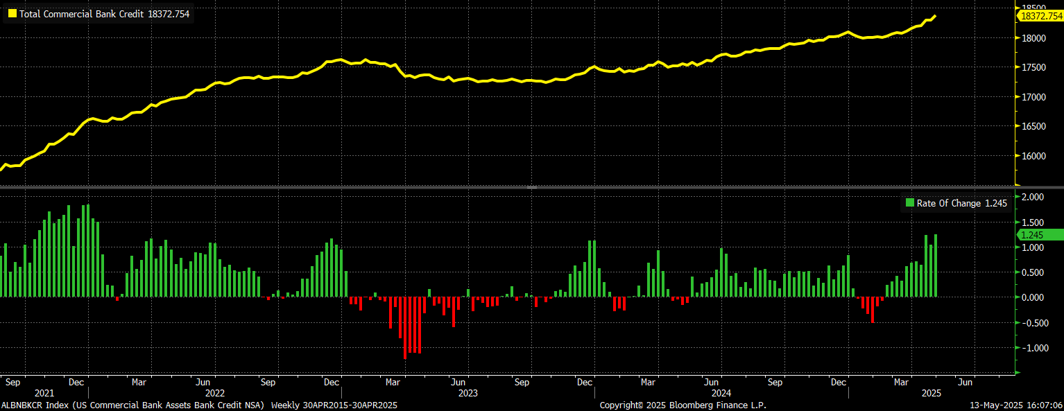Click the 17500 upper axis label
1064x411 pixels.
coord(1033,67)
